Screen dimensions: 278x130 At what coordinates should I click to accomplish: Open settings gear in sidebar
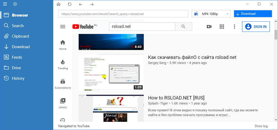pyautogui.click(x=15, y=4)
